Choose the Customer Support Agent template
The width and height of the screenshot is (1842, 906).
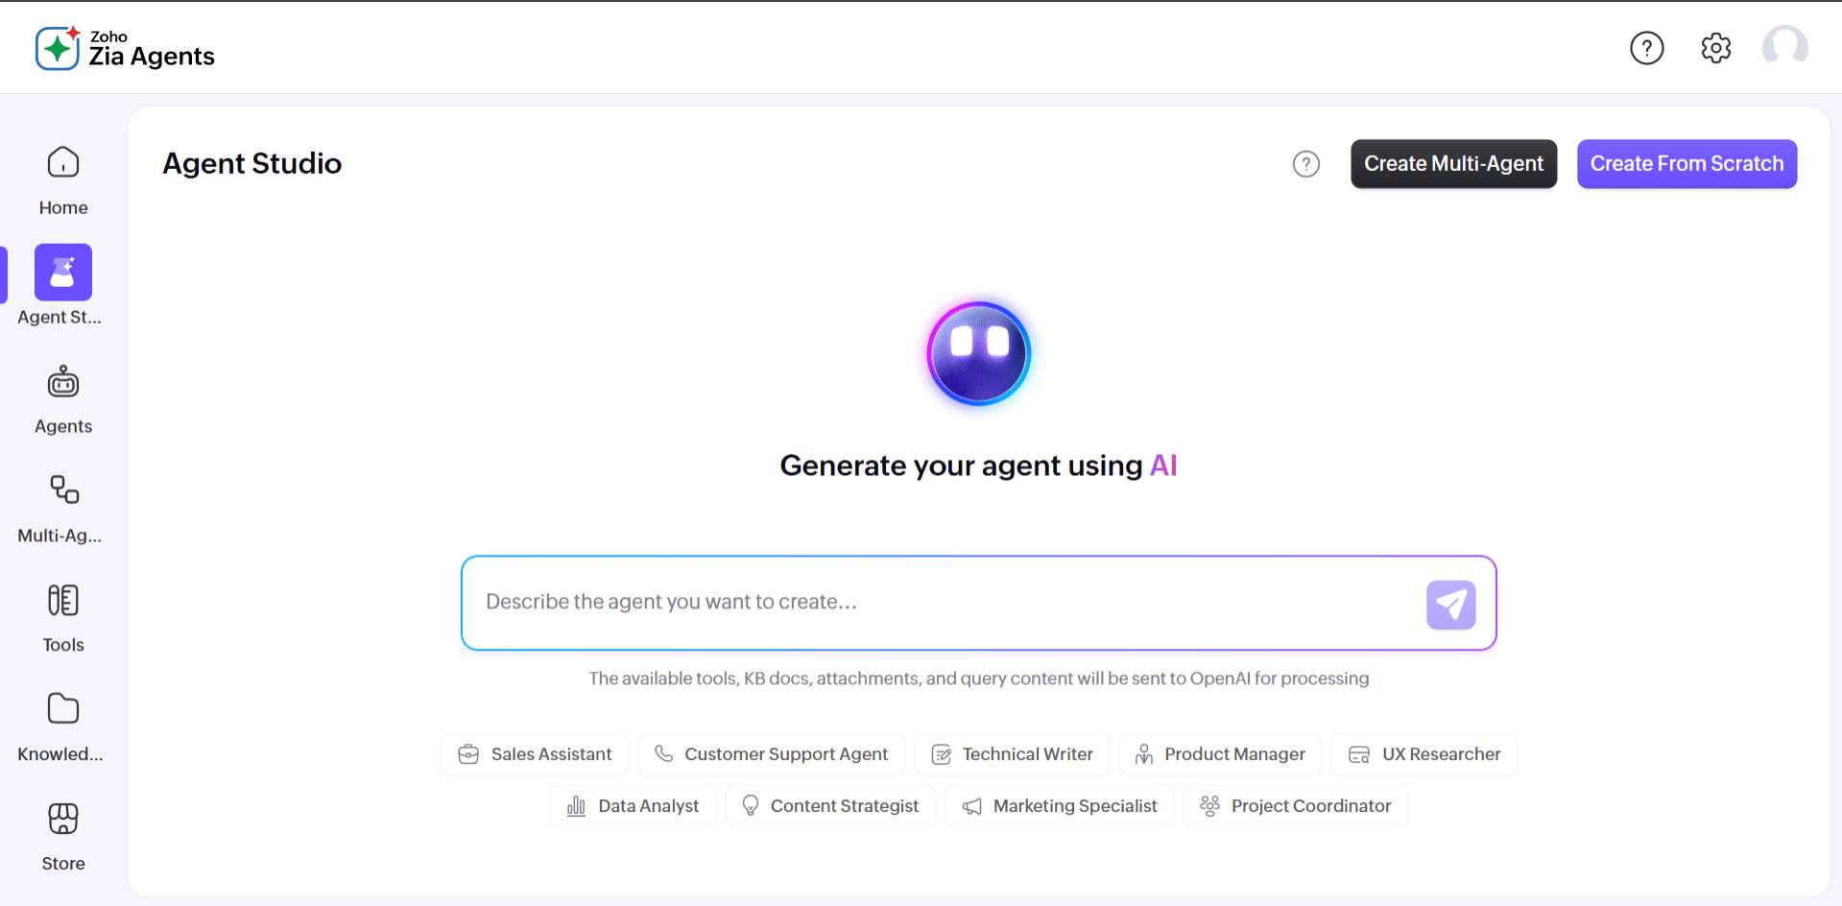772,754
